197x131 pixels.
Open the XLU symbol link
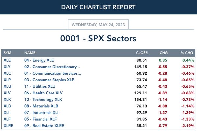pyautogui.click(x=7, y=86)
